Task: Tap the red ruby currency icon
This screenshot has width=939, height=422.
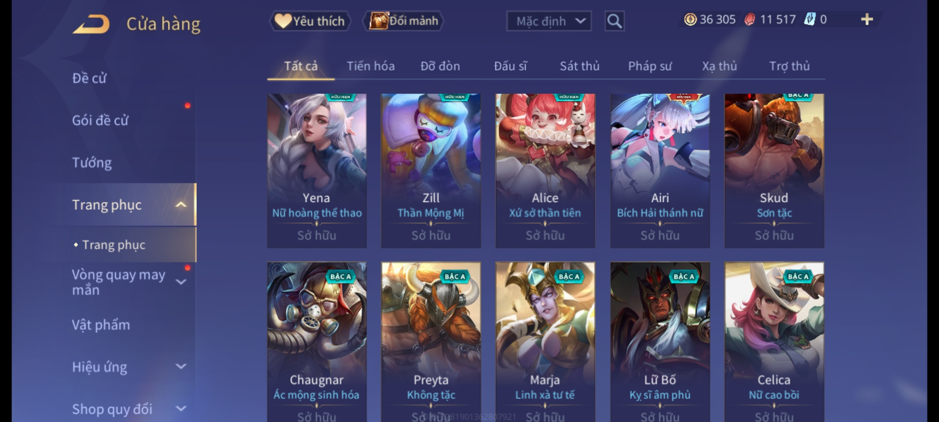Action: [x=750, y=20]
